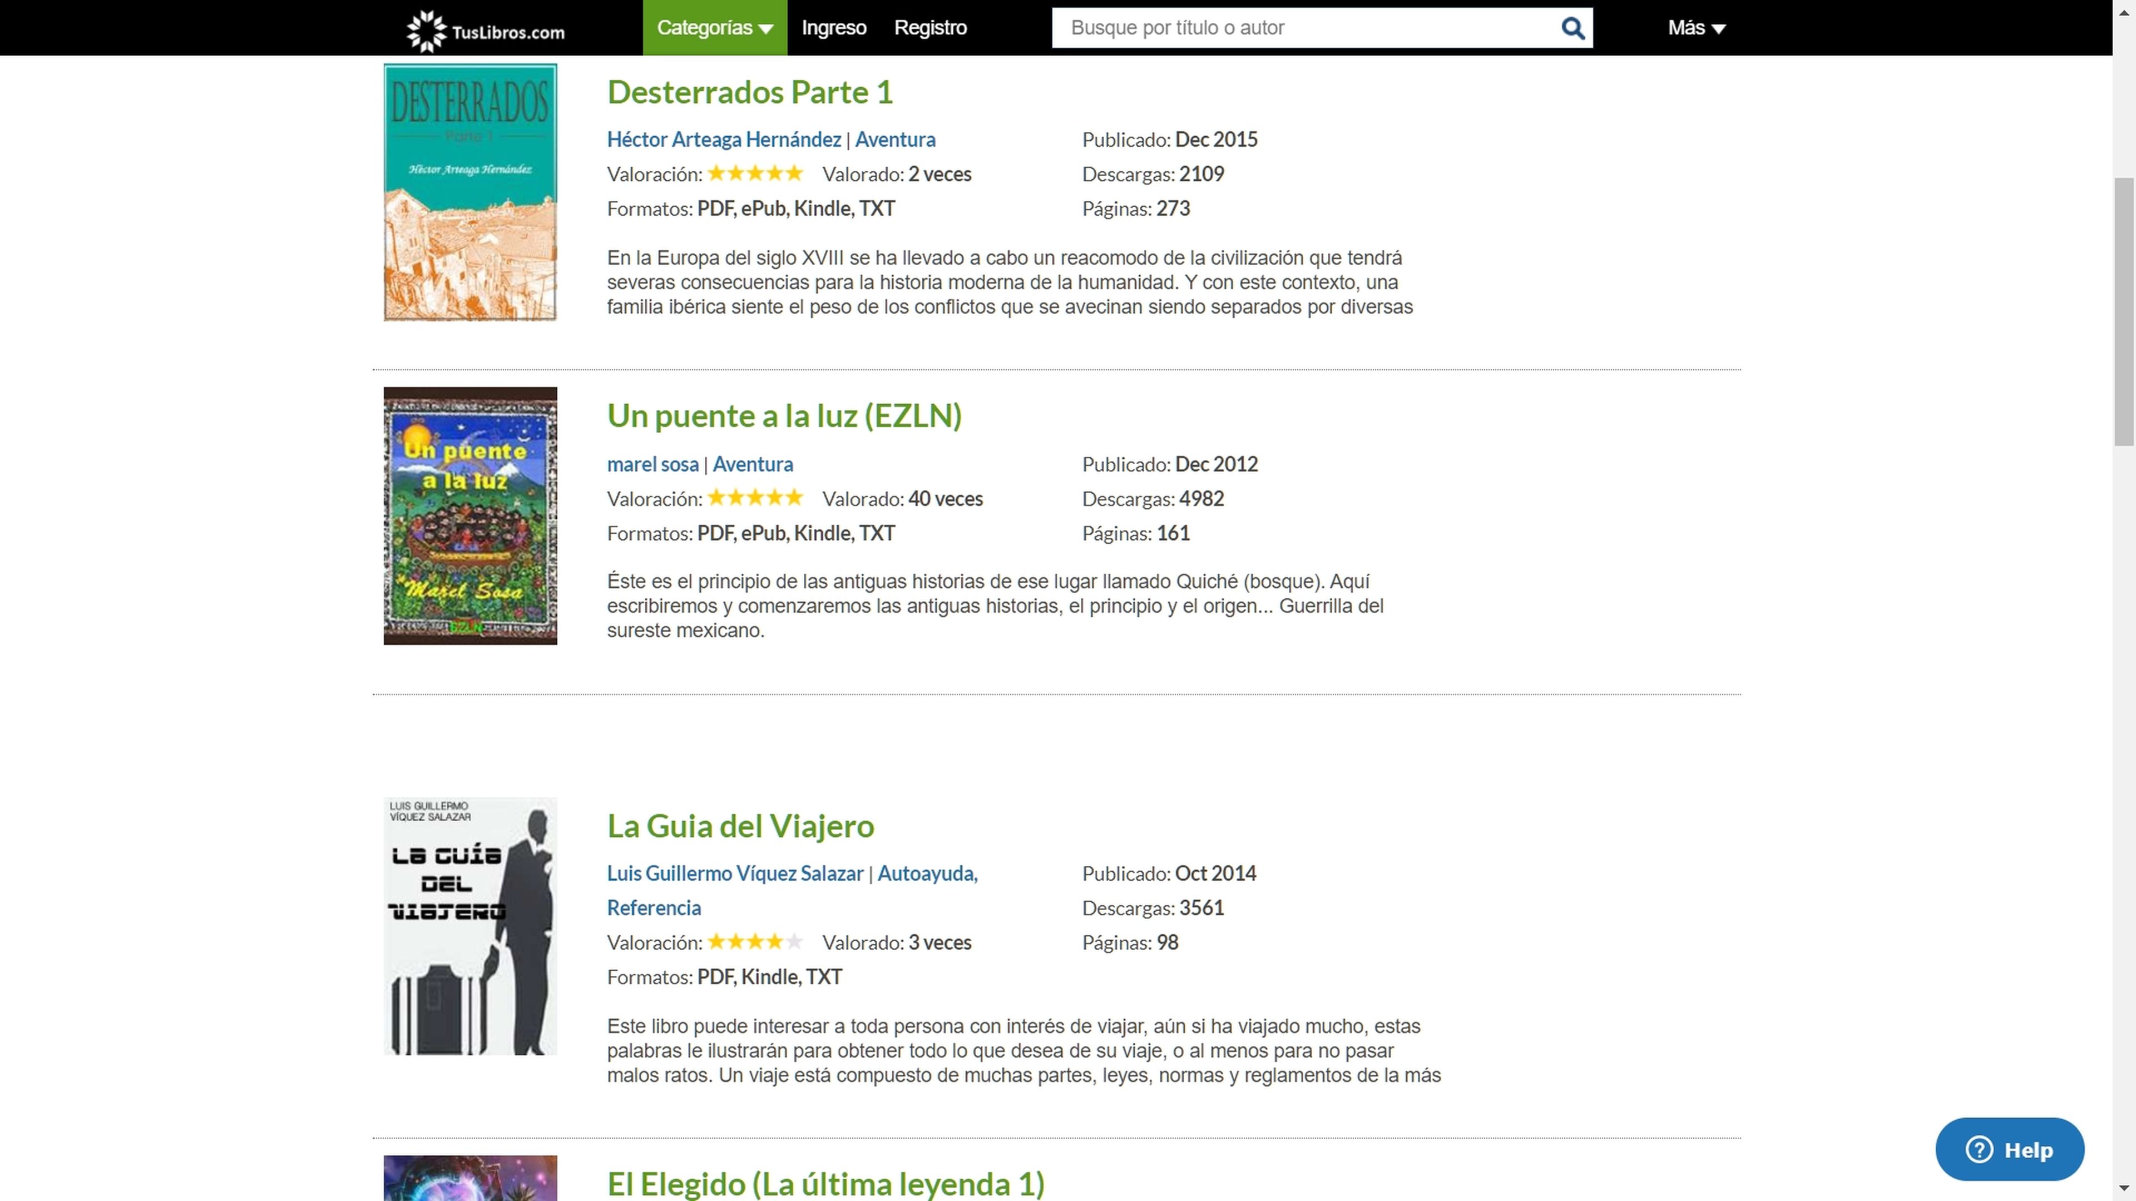Select the text 'Publicado: Dec 2015'
2136x1201 pixels.
click(x=1169, y=139)
